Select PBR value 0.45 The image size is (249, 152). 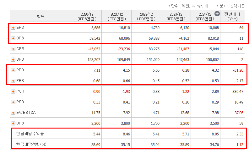(x=156, y=81)
